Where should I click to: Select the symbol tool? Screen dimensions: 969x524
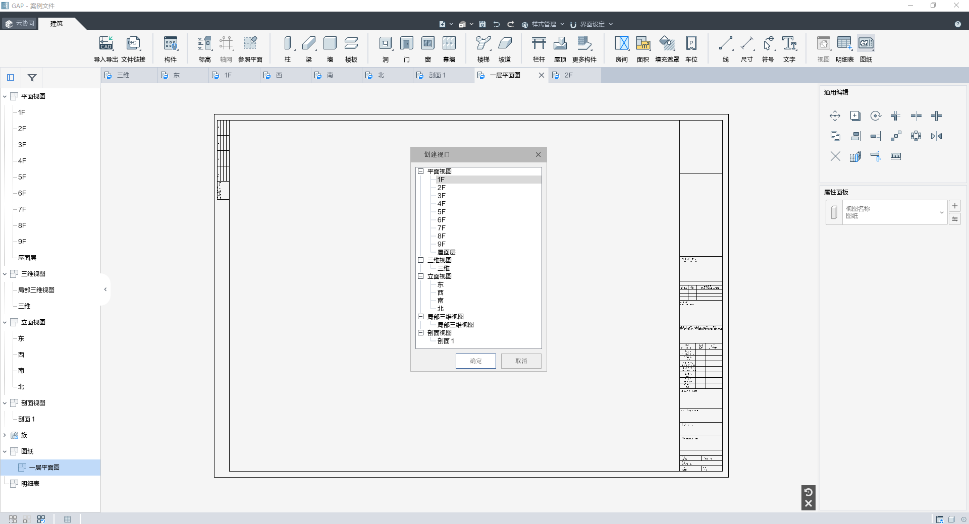tap(768, 49)
